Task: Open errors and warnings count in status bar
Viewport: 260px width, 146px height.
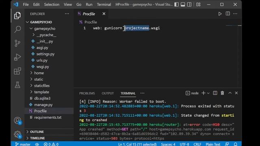Action: point(51,144)
